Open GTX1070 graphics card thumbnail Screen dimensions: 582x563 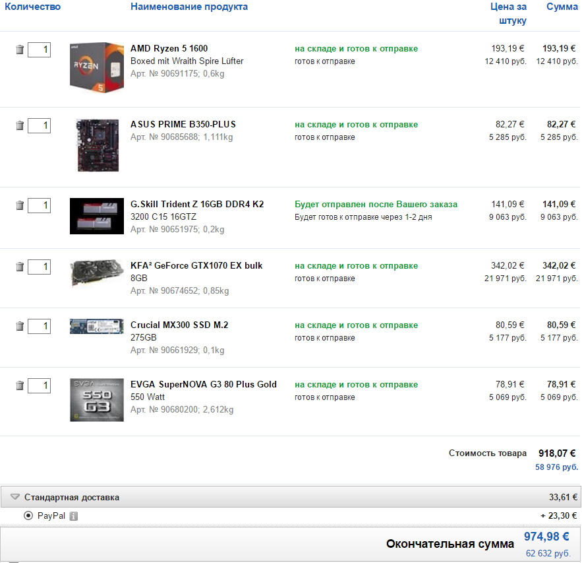click(97, 273)
